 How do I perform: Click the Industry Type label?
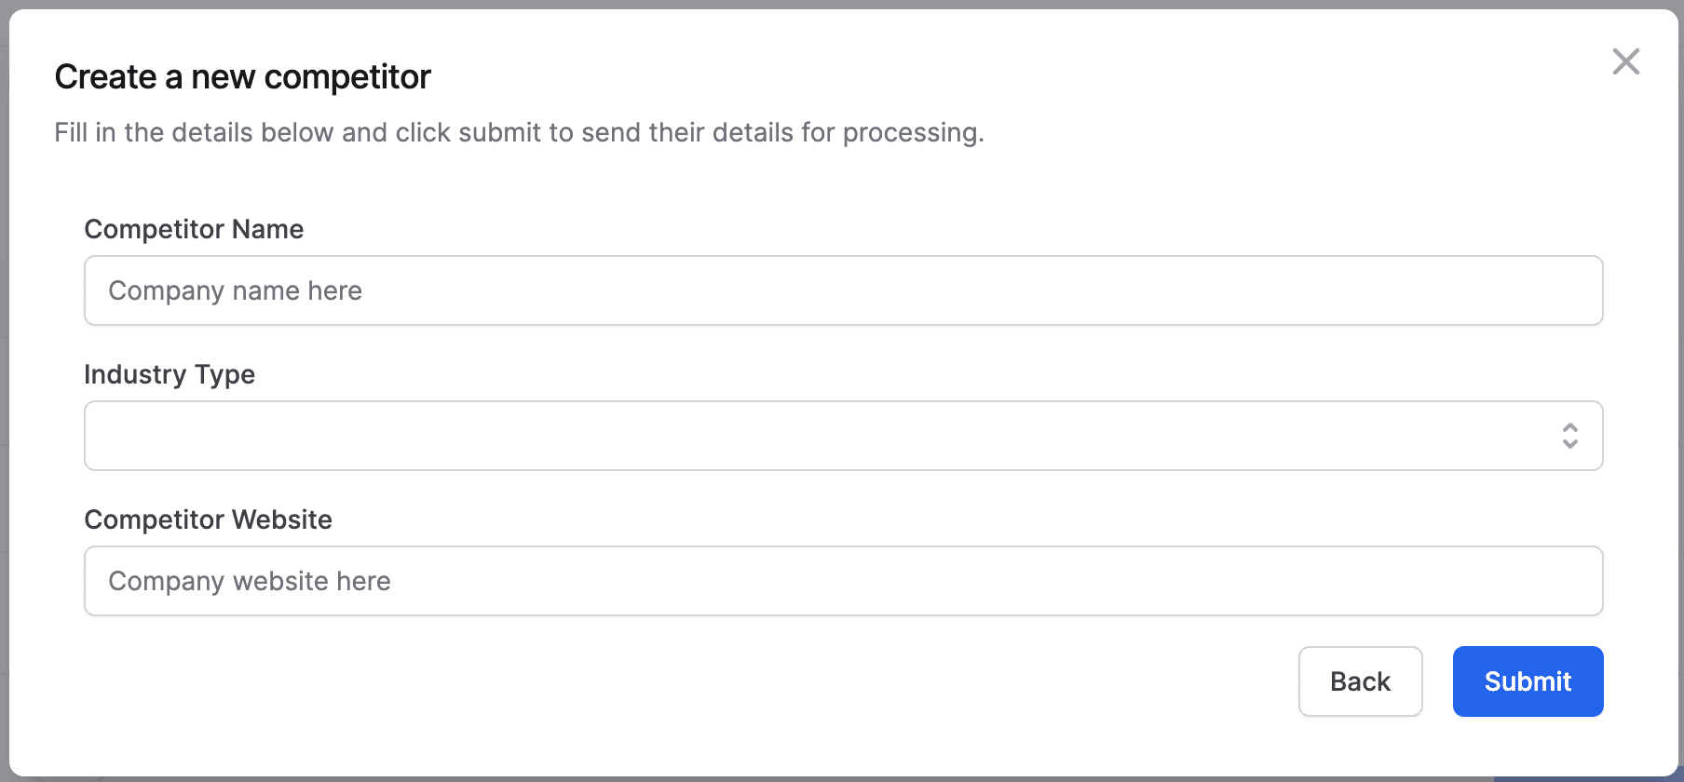[170, 374]
